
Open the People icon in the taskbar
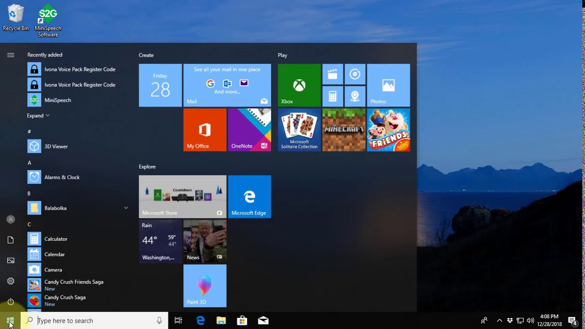(484, 321)
